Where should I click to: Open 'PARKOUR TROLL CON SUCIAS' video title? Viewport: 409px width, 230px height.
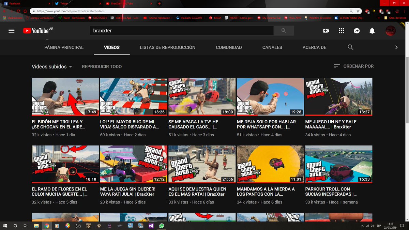click(x=331, y=191)
